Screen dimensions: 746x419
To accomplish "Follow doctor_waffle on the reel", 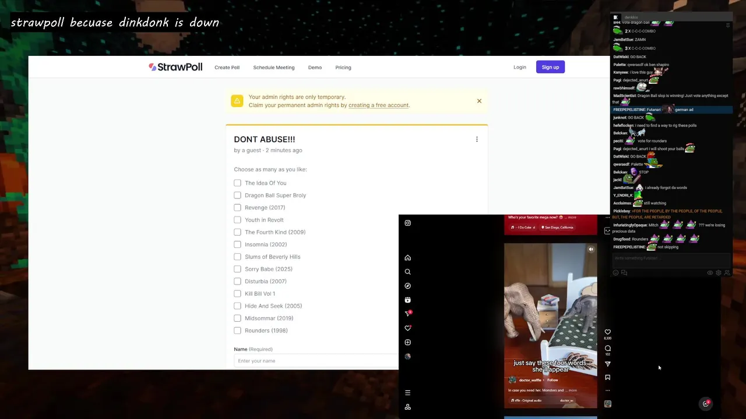I will pyautogui.click(x=553, y=380).
